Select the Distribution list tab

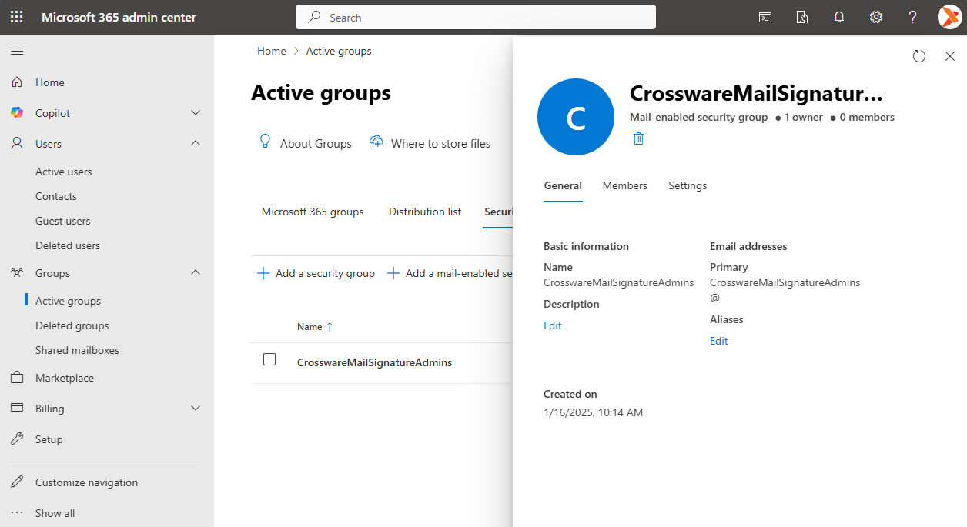425,212
